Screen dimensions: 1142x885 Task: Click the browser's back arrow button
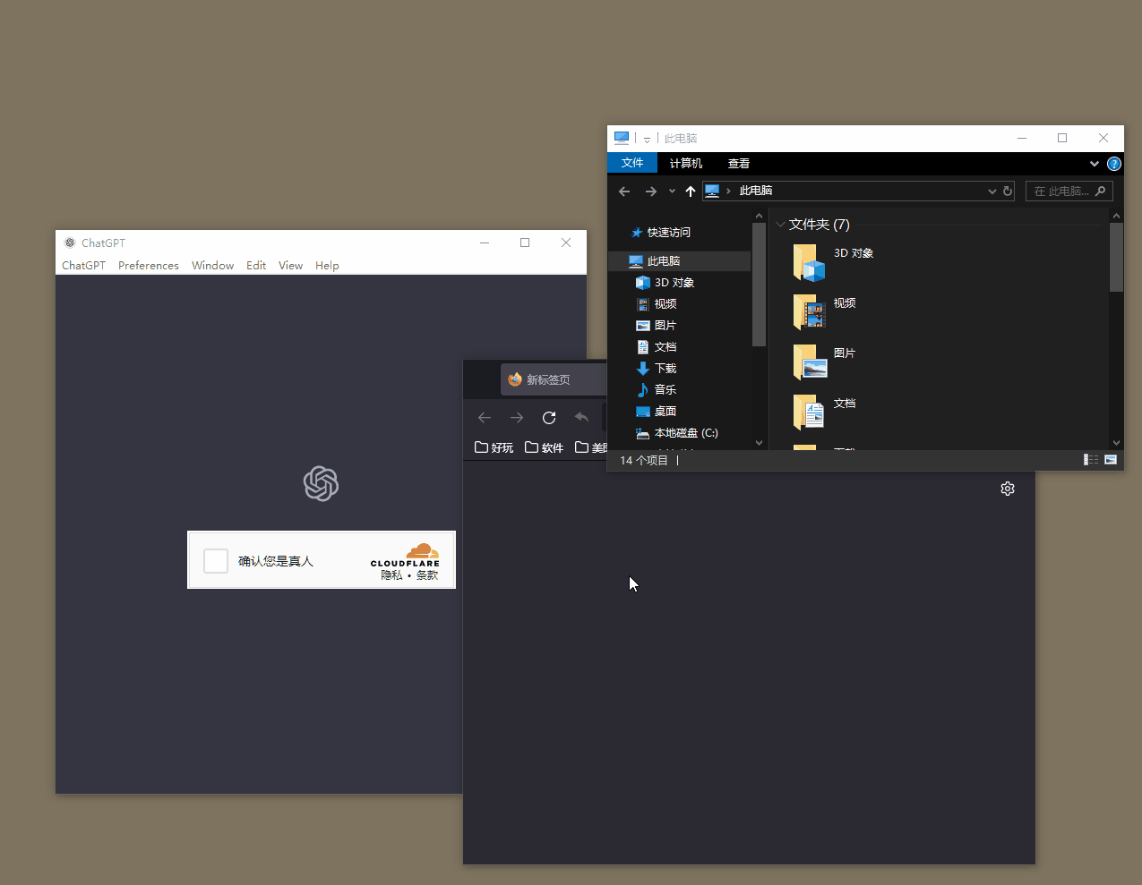[485, 418]
